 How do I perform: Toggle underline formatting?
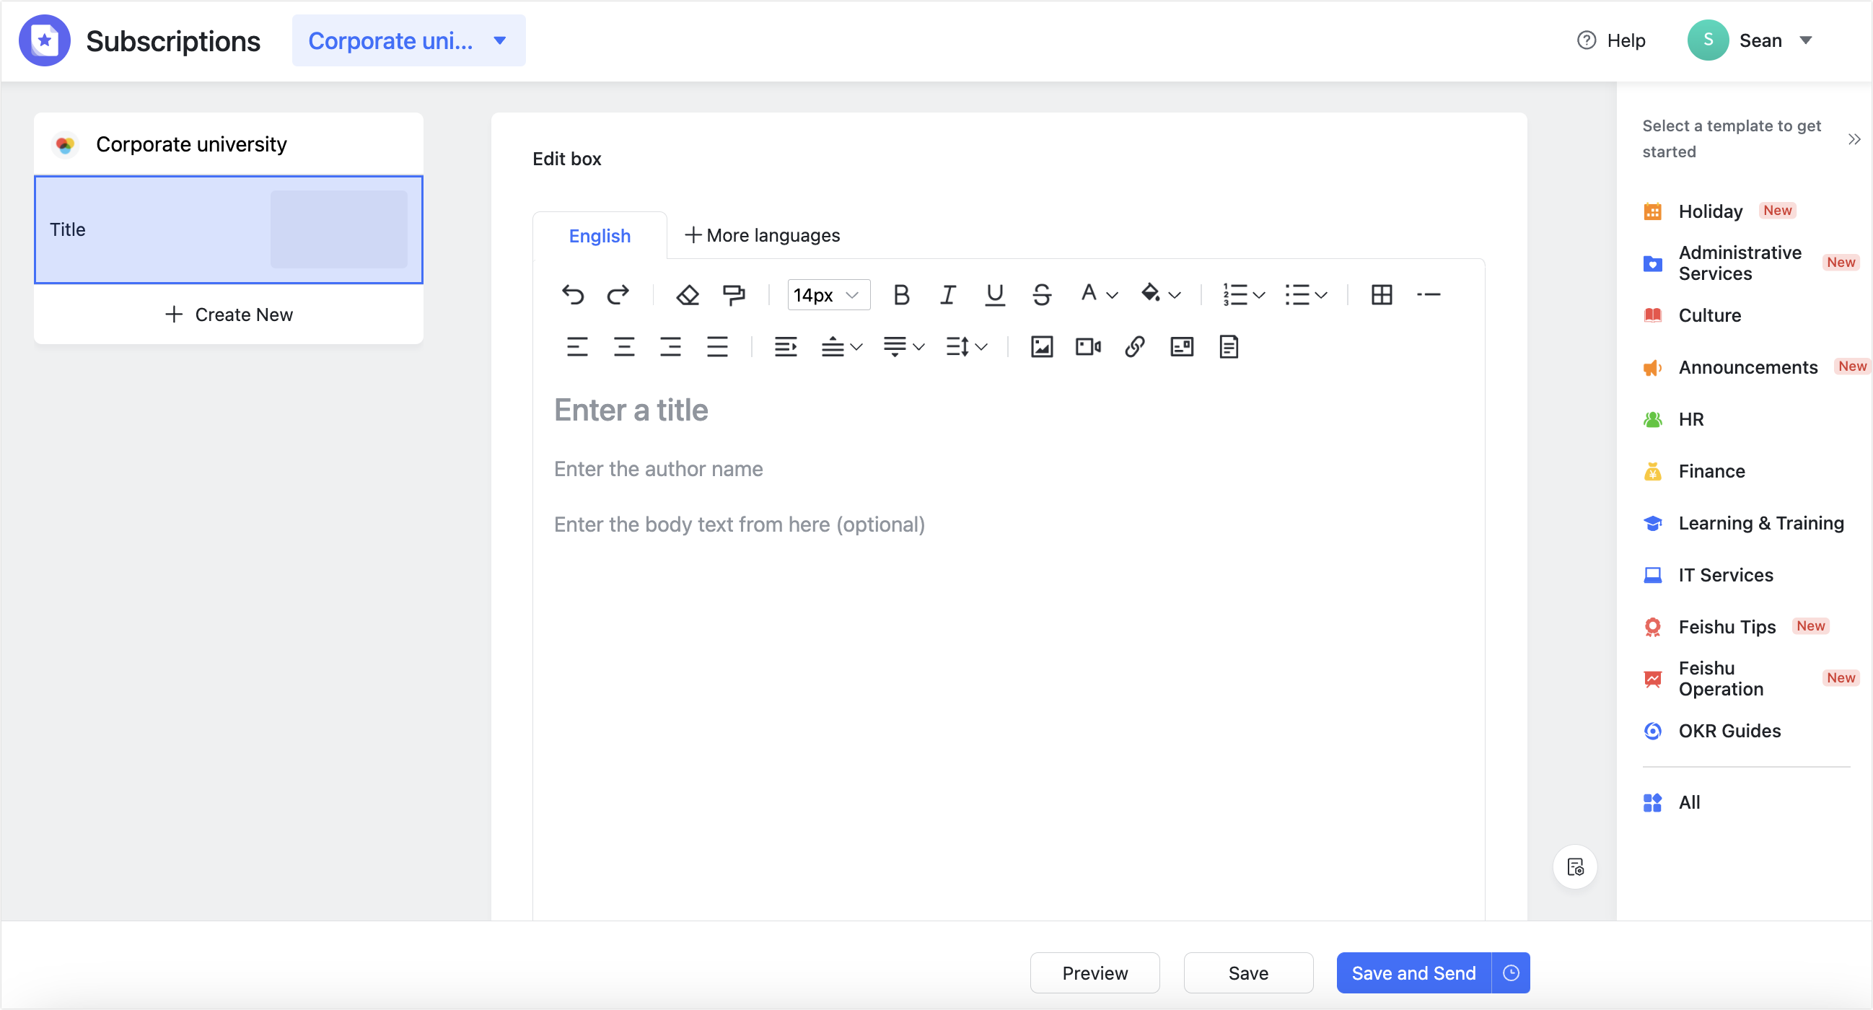click(x=994, y=294)
